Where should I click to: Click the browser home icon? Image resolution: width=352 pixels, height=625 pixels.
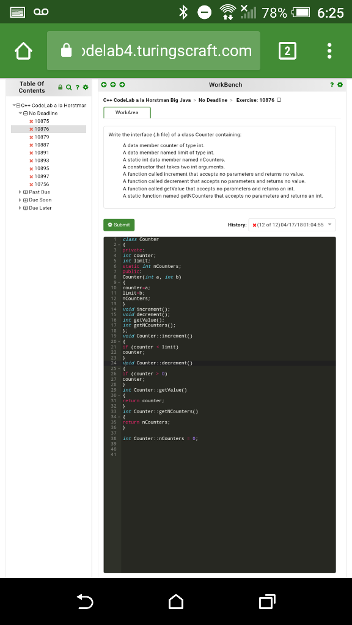(22, 51)
